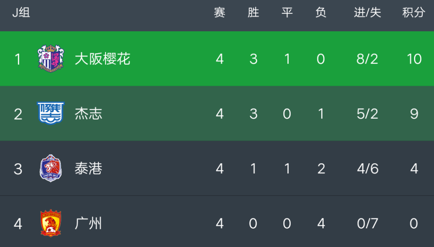Image resolution: width=434 pixels, height=247 pixels.
Task: Click the 胜 wins column header
Action: coord(253,13)
